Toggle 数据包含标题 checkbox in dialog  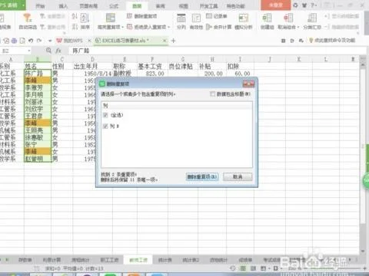[x=212, y=94]
